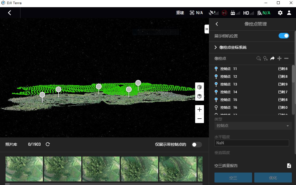Add a new control point with plus icon

[279, 58]
